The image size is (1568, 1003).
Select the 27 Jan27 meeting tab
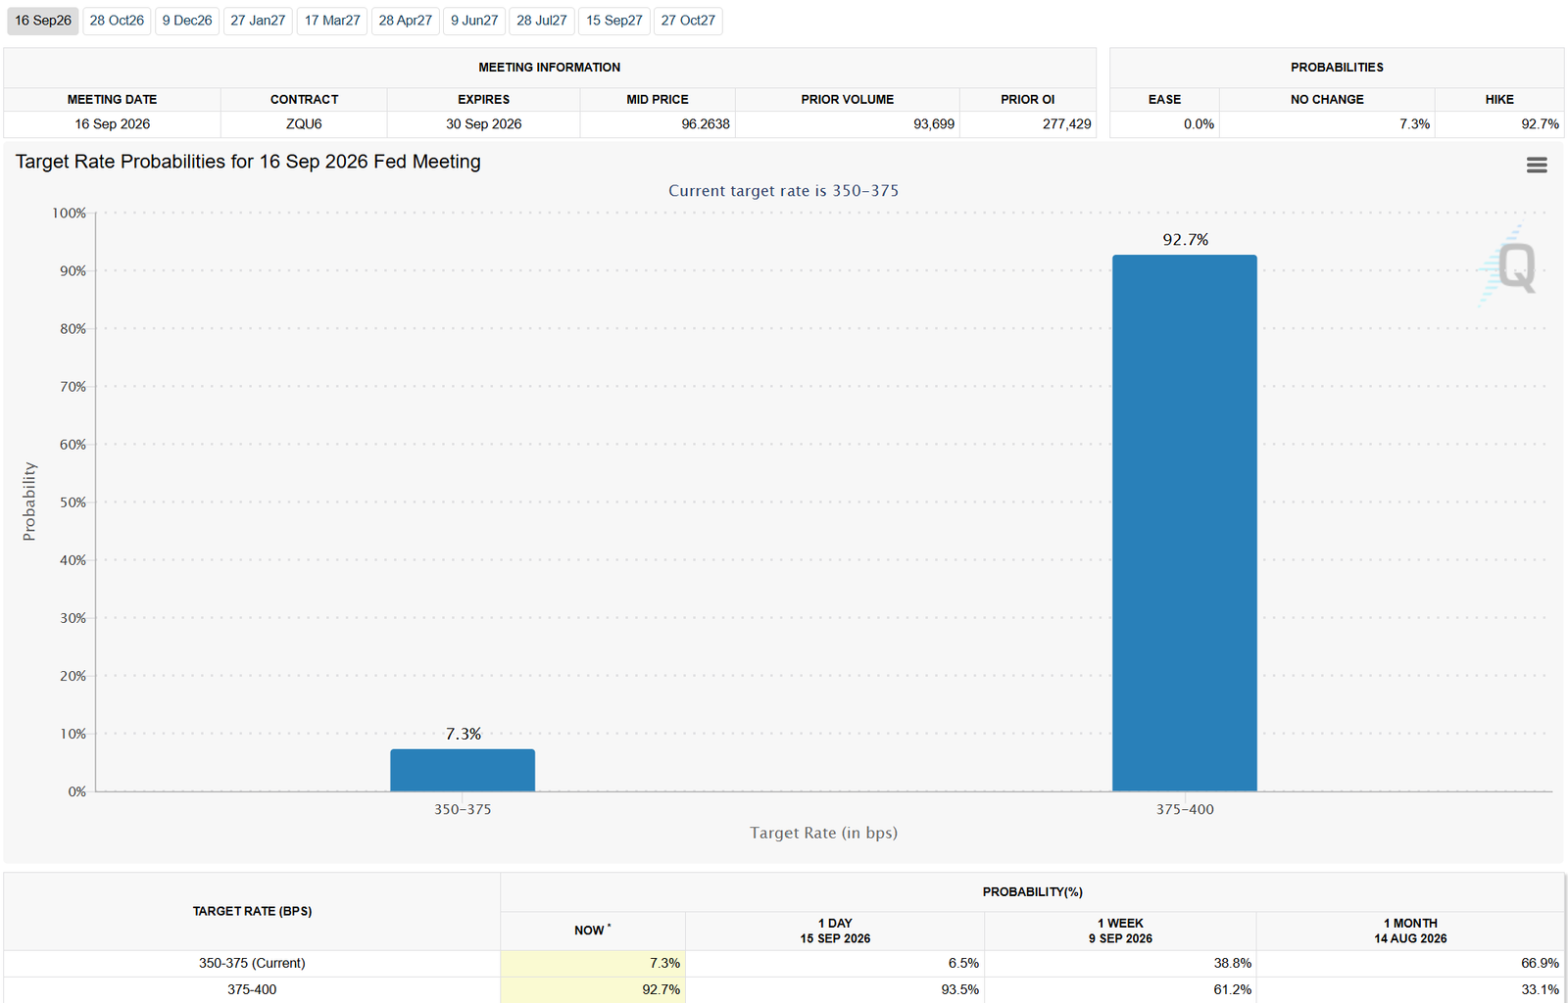(258, 21)
